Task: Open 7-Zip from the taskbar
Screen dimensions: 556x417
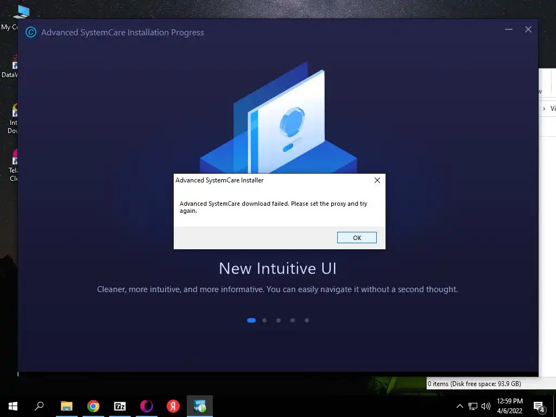Action: click(x=120, y=406)
